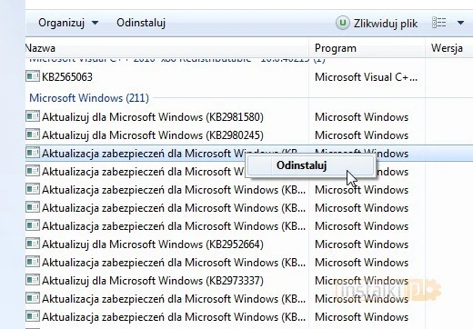Select the KB2565063 update entry
This screenshot has height=329, width=473.
[x=67, y=77]
